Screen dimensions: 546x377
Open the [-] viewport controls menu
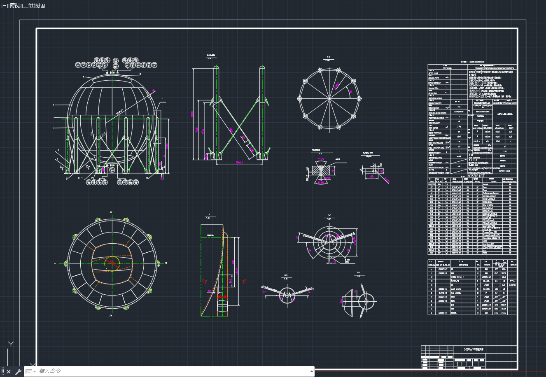(x=4, y=5)
